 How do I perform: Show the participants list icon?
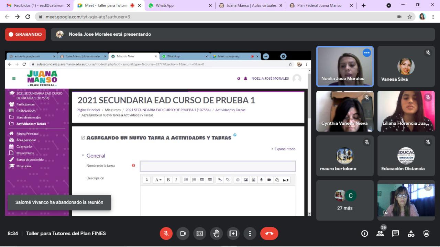(380, 234)
